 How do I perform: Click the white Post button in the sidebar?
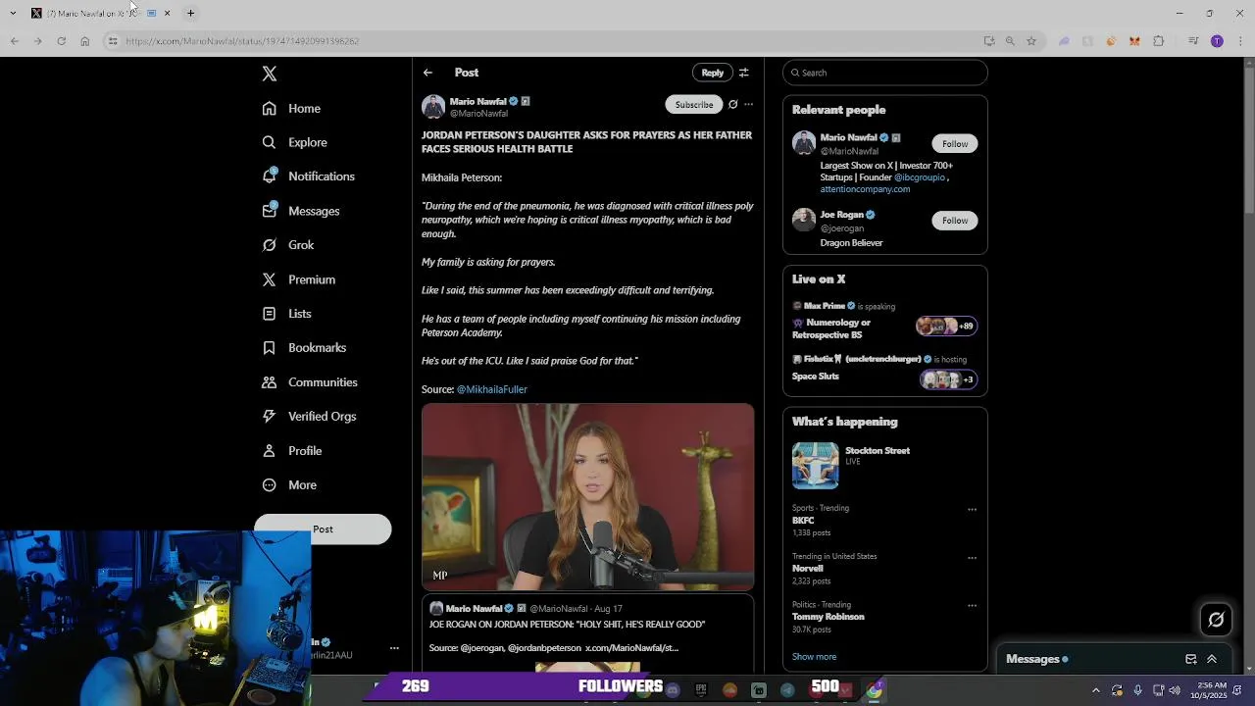323,529
